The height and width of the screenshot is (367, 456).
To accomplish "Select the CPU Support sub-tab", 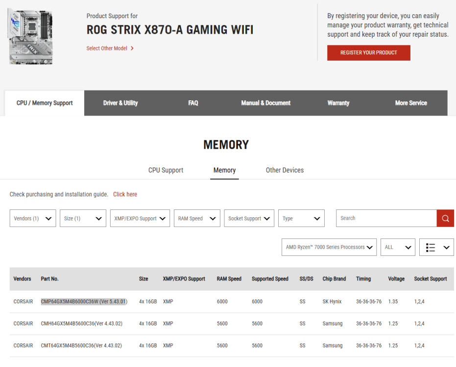I will point(166,170).
